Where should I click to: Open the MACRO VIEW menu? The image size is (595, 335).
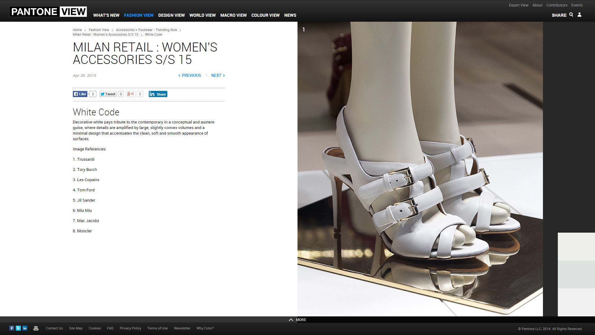234,15
